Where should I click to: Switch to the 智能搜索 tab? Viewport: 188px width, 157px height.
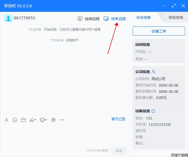point(176,18)
